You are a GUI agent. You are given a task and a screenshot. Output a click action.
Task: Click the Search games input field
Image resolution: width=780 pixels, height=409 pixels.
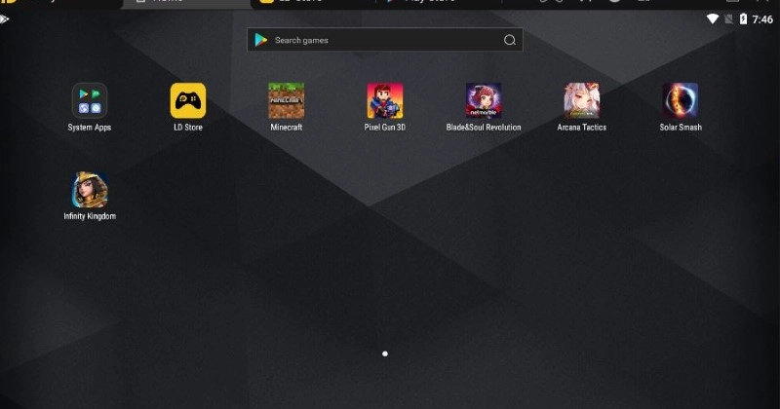385,40
